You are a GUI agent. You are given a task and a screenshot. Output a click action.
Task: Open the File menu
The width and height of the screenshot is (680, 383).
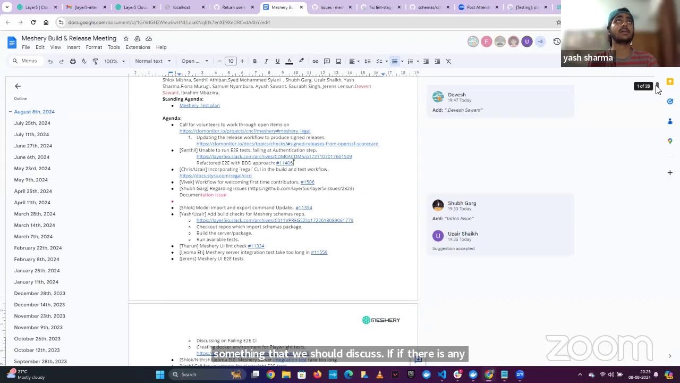[x=25, y=47]
